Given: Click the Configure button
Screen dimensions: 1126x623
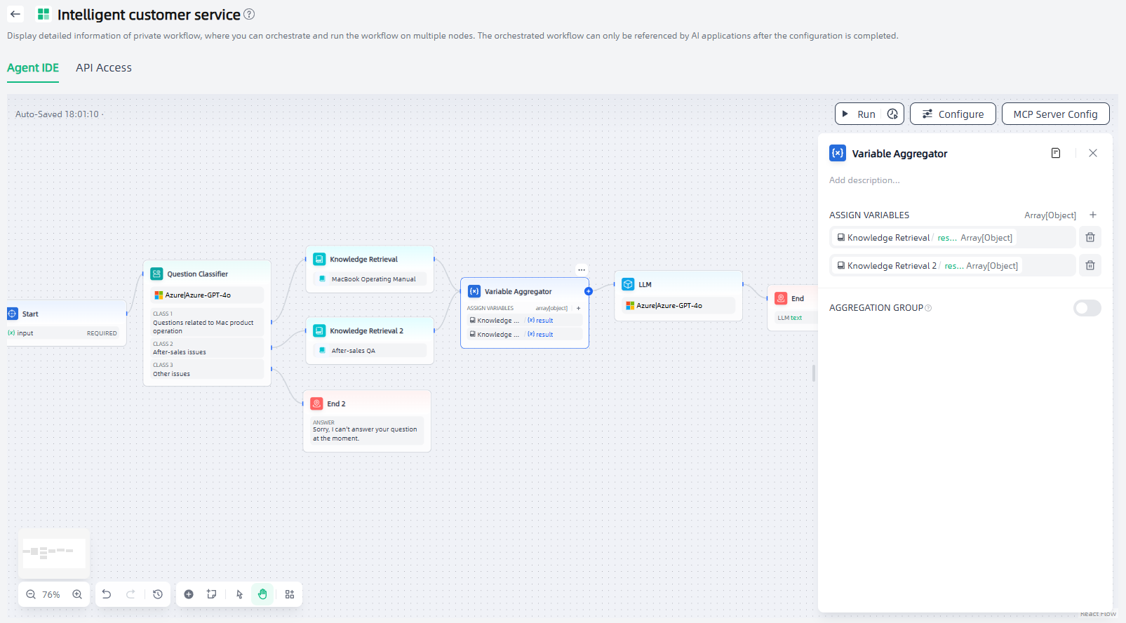Looking at the screenshot, I should (x=952, y=114).
